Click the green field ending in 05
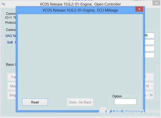 pyautogui.click(x=149, y=35)
